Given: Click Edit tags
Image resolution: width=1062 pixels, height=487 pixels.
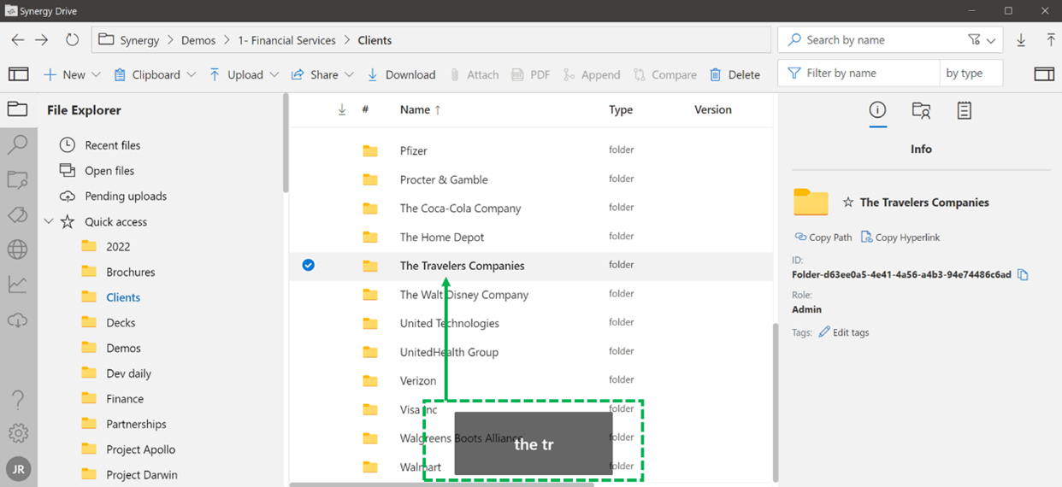Looking at the screenshot, I should [844, 332].
